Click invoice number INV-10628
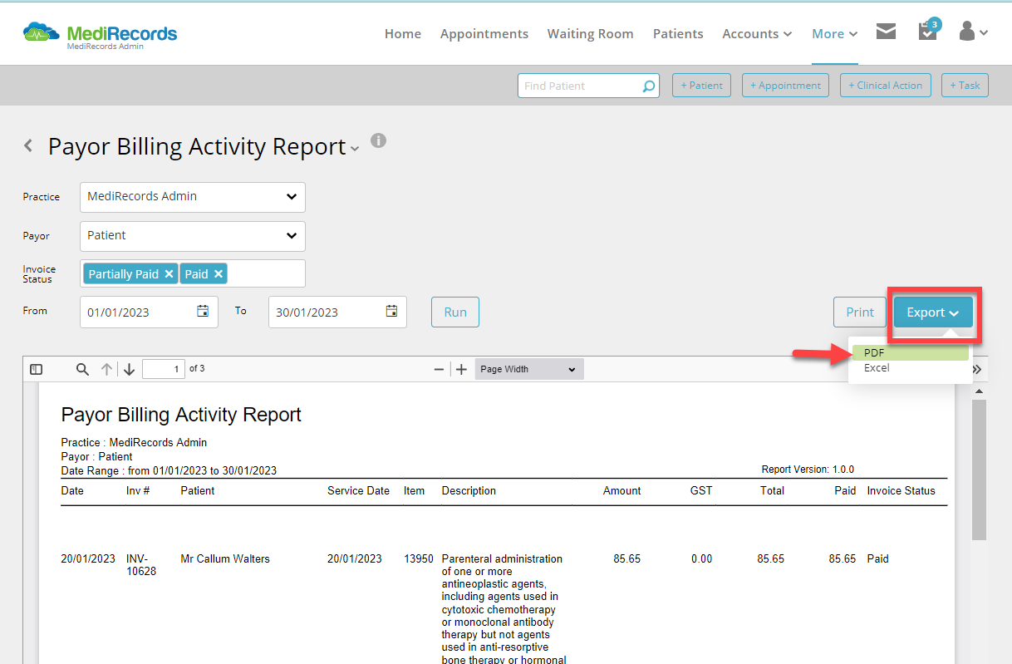This screenshot has width=1012, height=664. tap(141, 565)
